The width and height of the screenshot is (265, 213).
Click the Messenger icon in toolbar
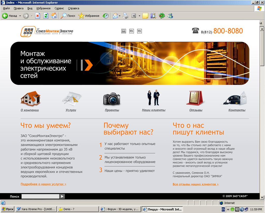[170, 16]
